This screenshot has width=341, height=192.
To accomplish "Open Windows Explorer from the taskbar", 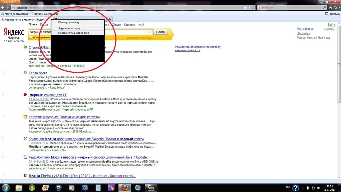I will pyautogui.click(x=19, y=188).
